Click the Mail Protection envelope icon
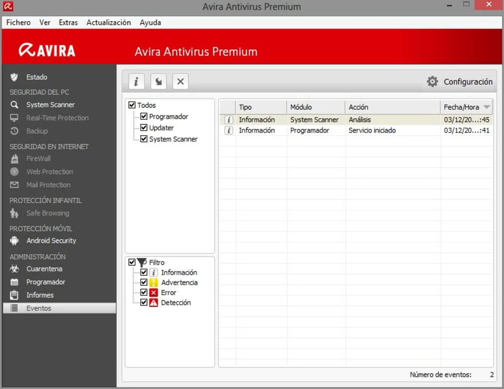The width and height of the screenshot is (504, 389). click(x=14, y=185)
